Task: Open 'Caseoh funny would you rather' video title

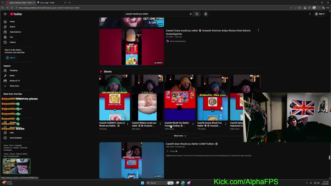Action: tap(208, 32)
